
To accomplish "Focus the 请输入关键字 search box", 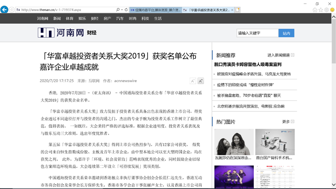I will (257, 33).
